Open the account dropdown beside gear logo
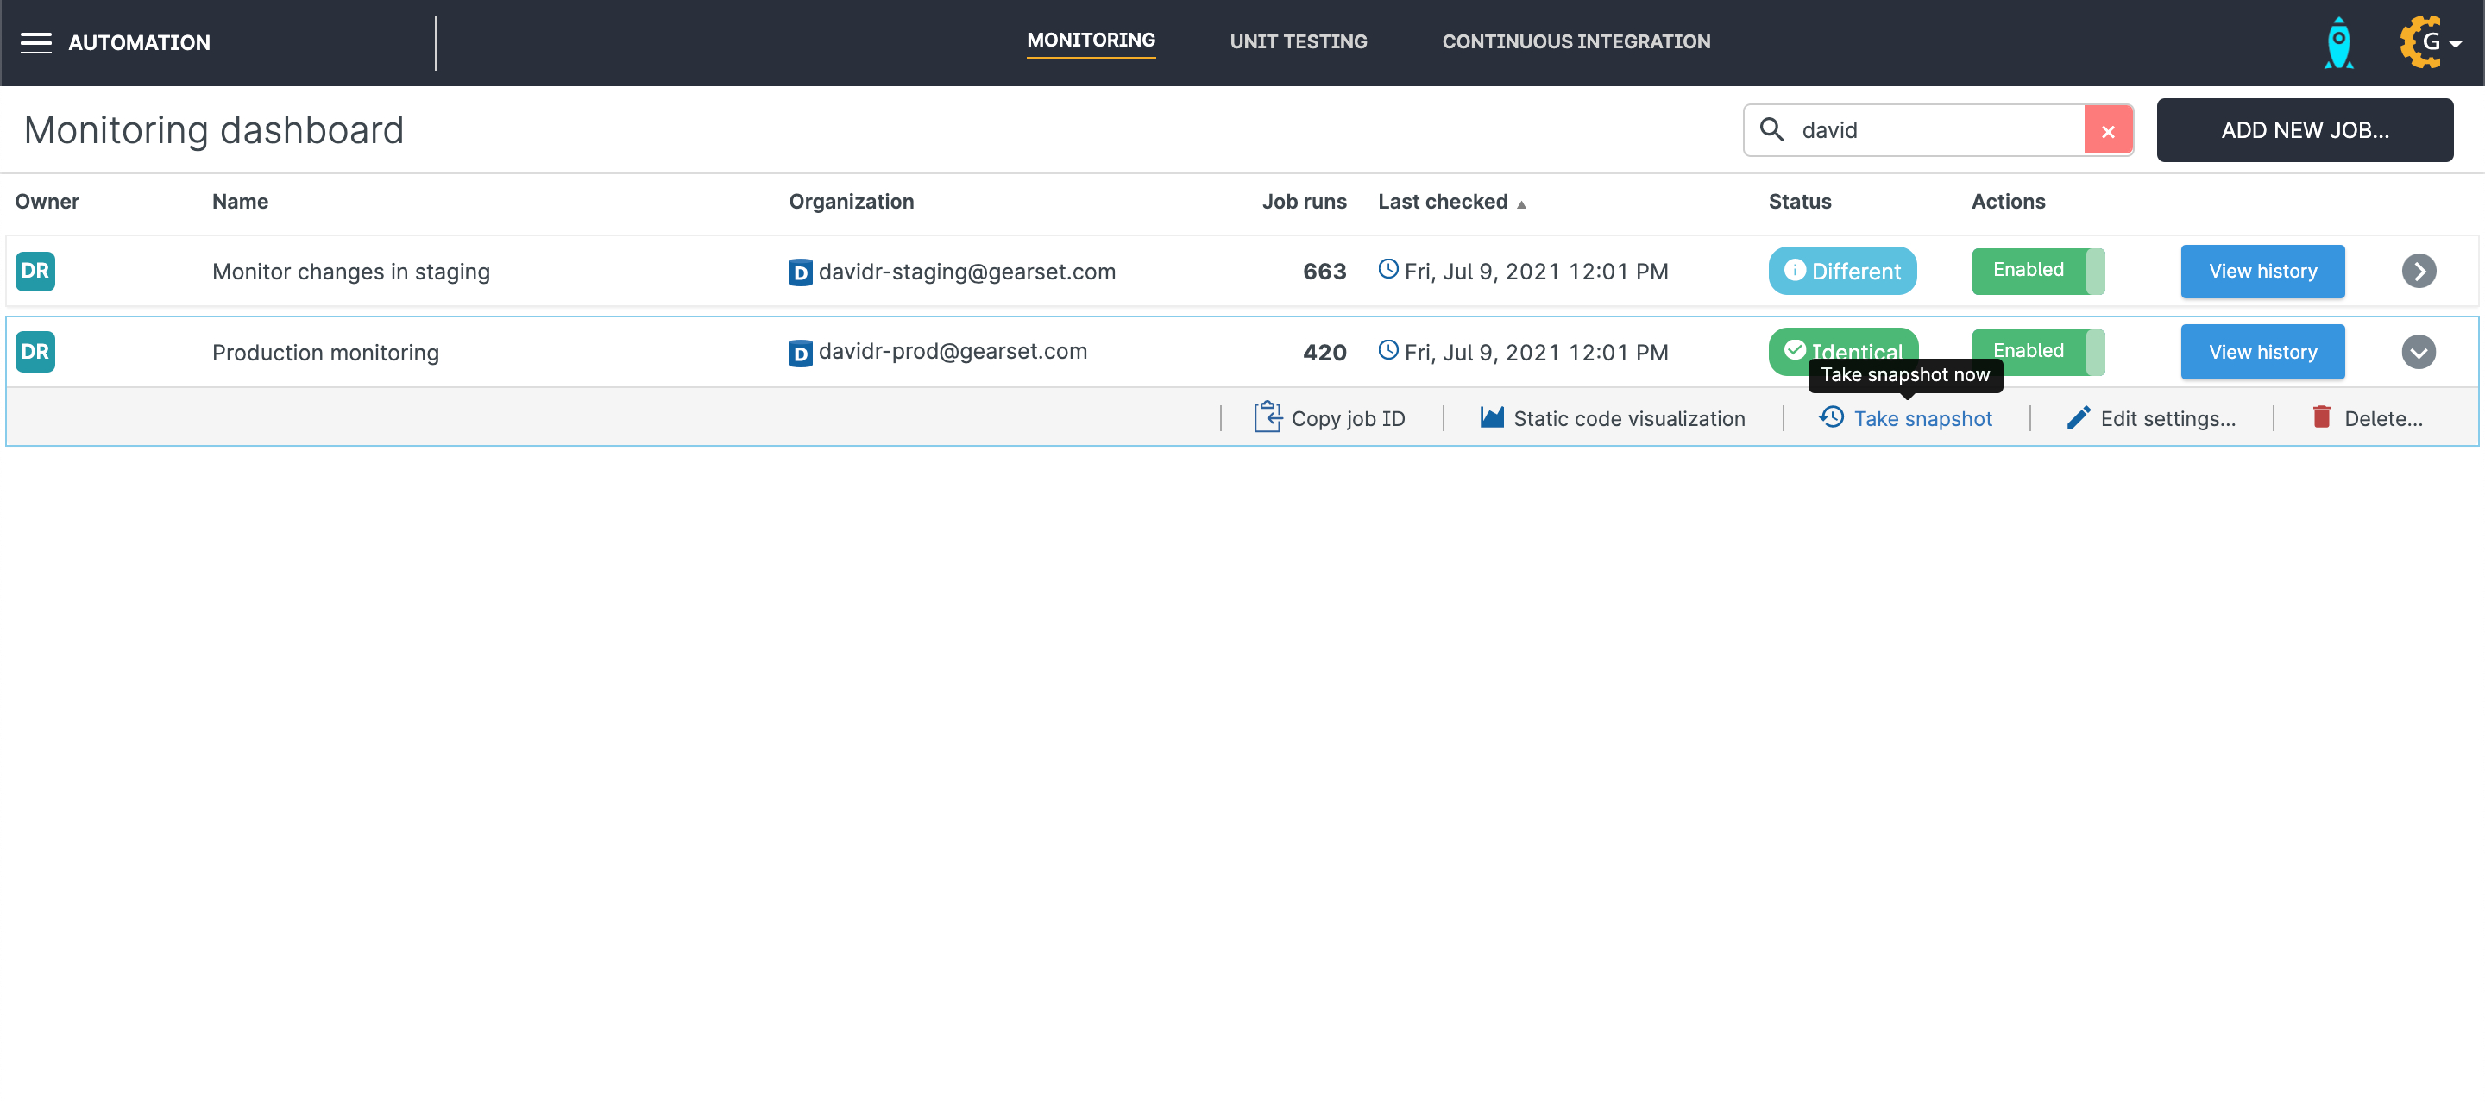The image size is (2485, 1102). coord(2454,43)
